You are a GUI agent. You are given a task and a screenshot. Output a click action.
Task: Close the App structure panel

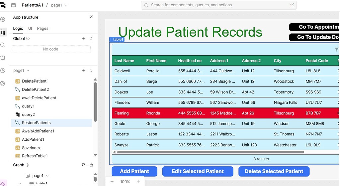pyautogui.click(x=91, y=17)
